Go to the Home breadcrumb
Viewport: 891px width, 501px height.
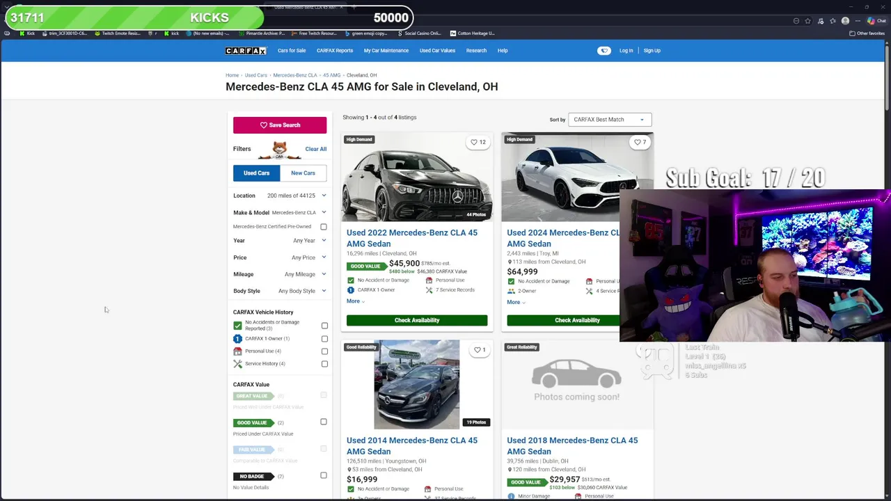point(232,75)
